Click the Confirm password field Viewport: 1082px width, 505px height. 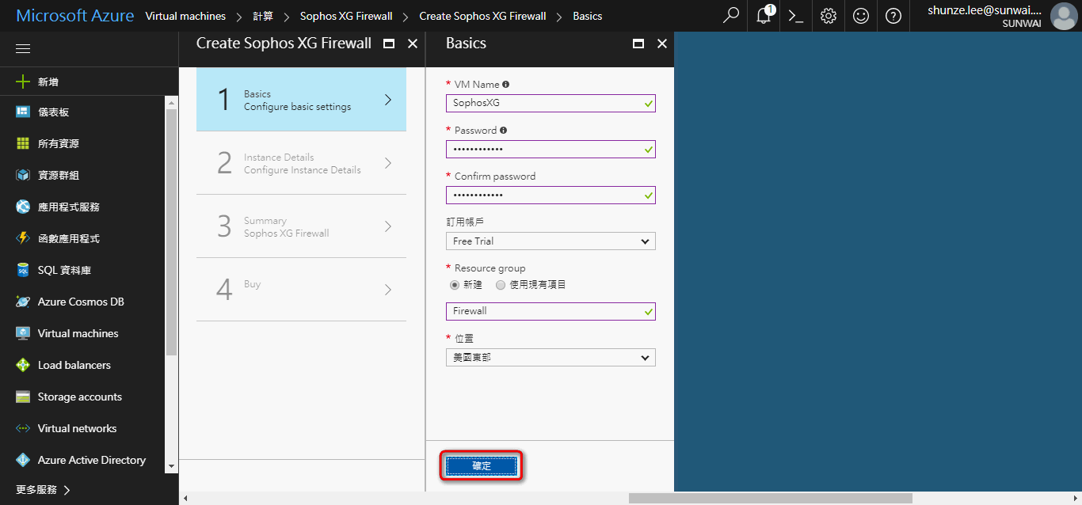click(551, 195)
